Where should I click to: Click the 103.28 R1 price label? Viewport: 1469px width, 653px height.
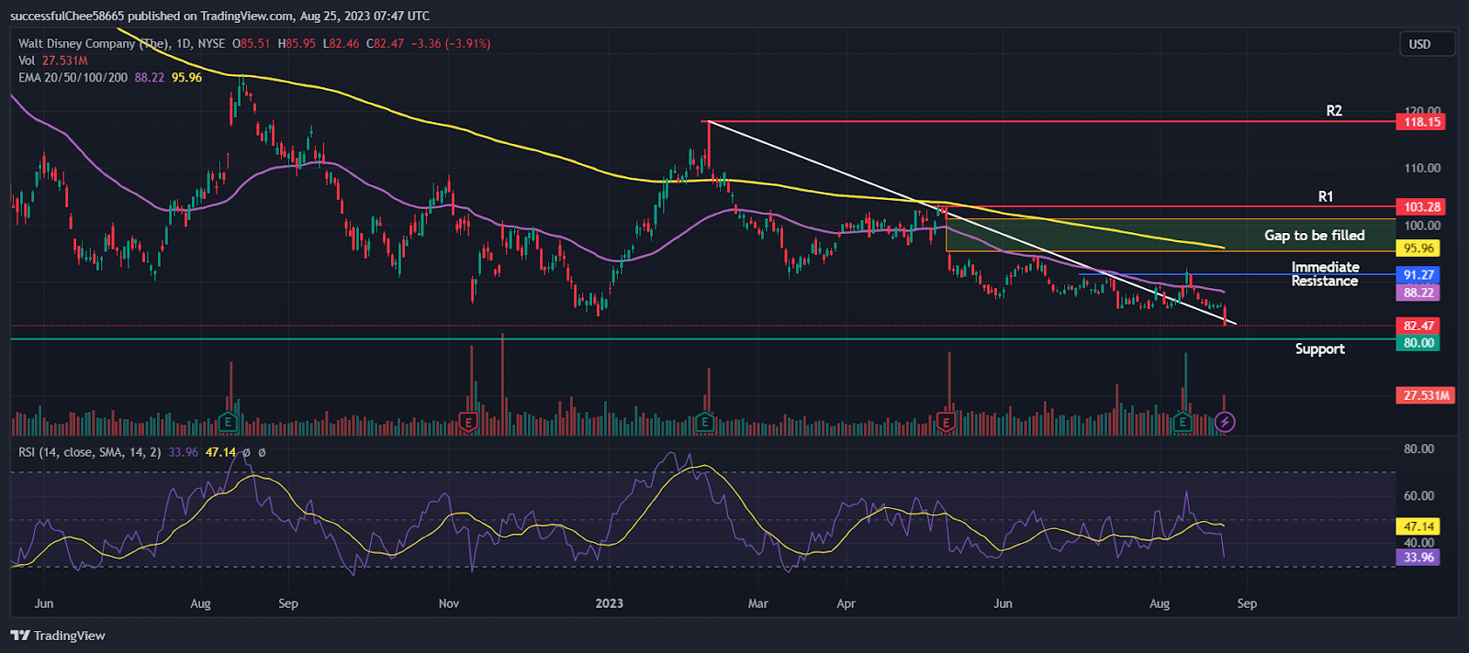[x=1420, y=207]
